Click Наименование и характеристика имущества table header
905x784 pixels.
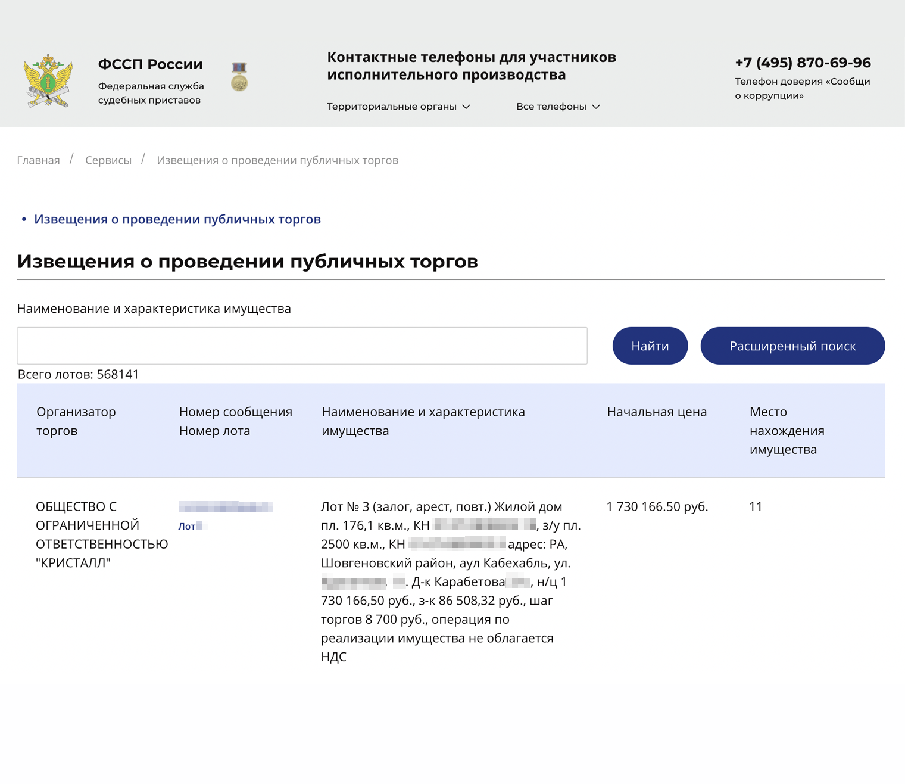(x=423, y=421)
